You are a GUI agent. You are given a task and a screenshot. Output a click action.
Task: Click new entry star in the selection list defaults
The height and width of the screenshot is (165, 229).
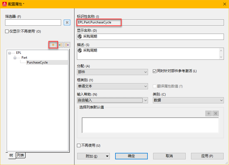[209, 113]
